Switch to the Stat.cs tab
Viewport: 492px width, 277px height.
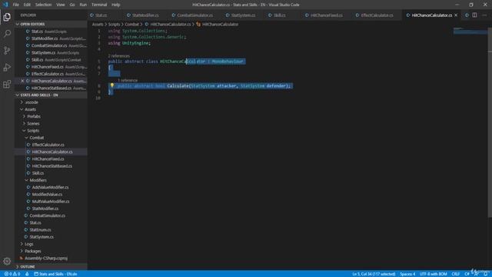pos(101,15)
